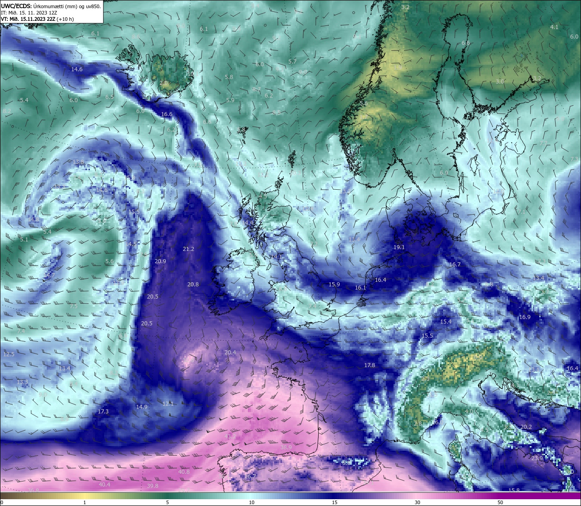Click the 'VT: Mið. 15.11.2023 22Z (+10 h)' line
581x506 pixels.
[37, 19]
